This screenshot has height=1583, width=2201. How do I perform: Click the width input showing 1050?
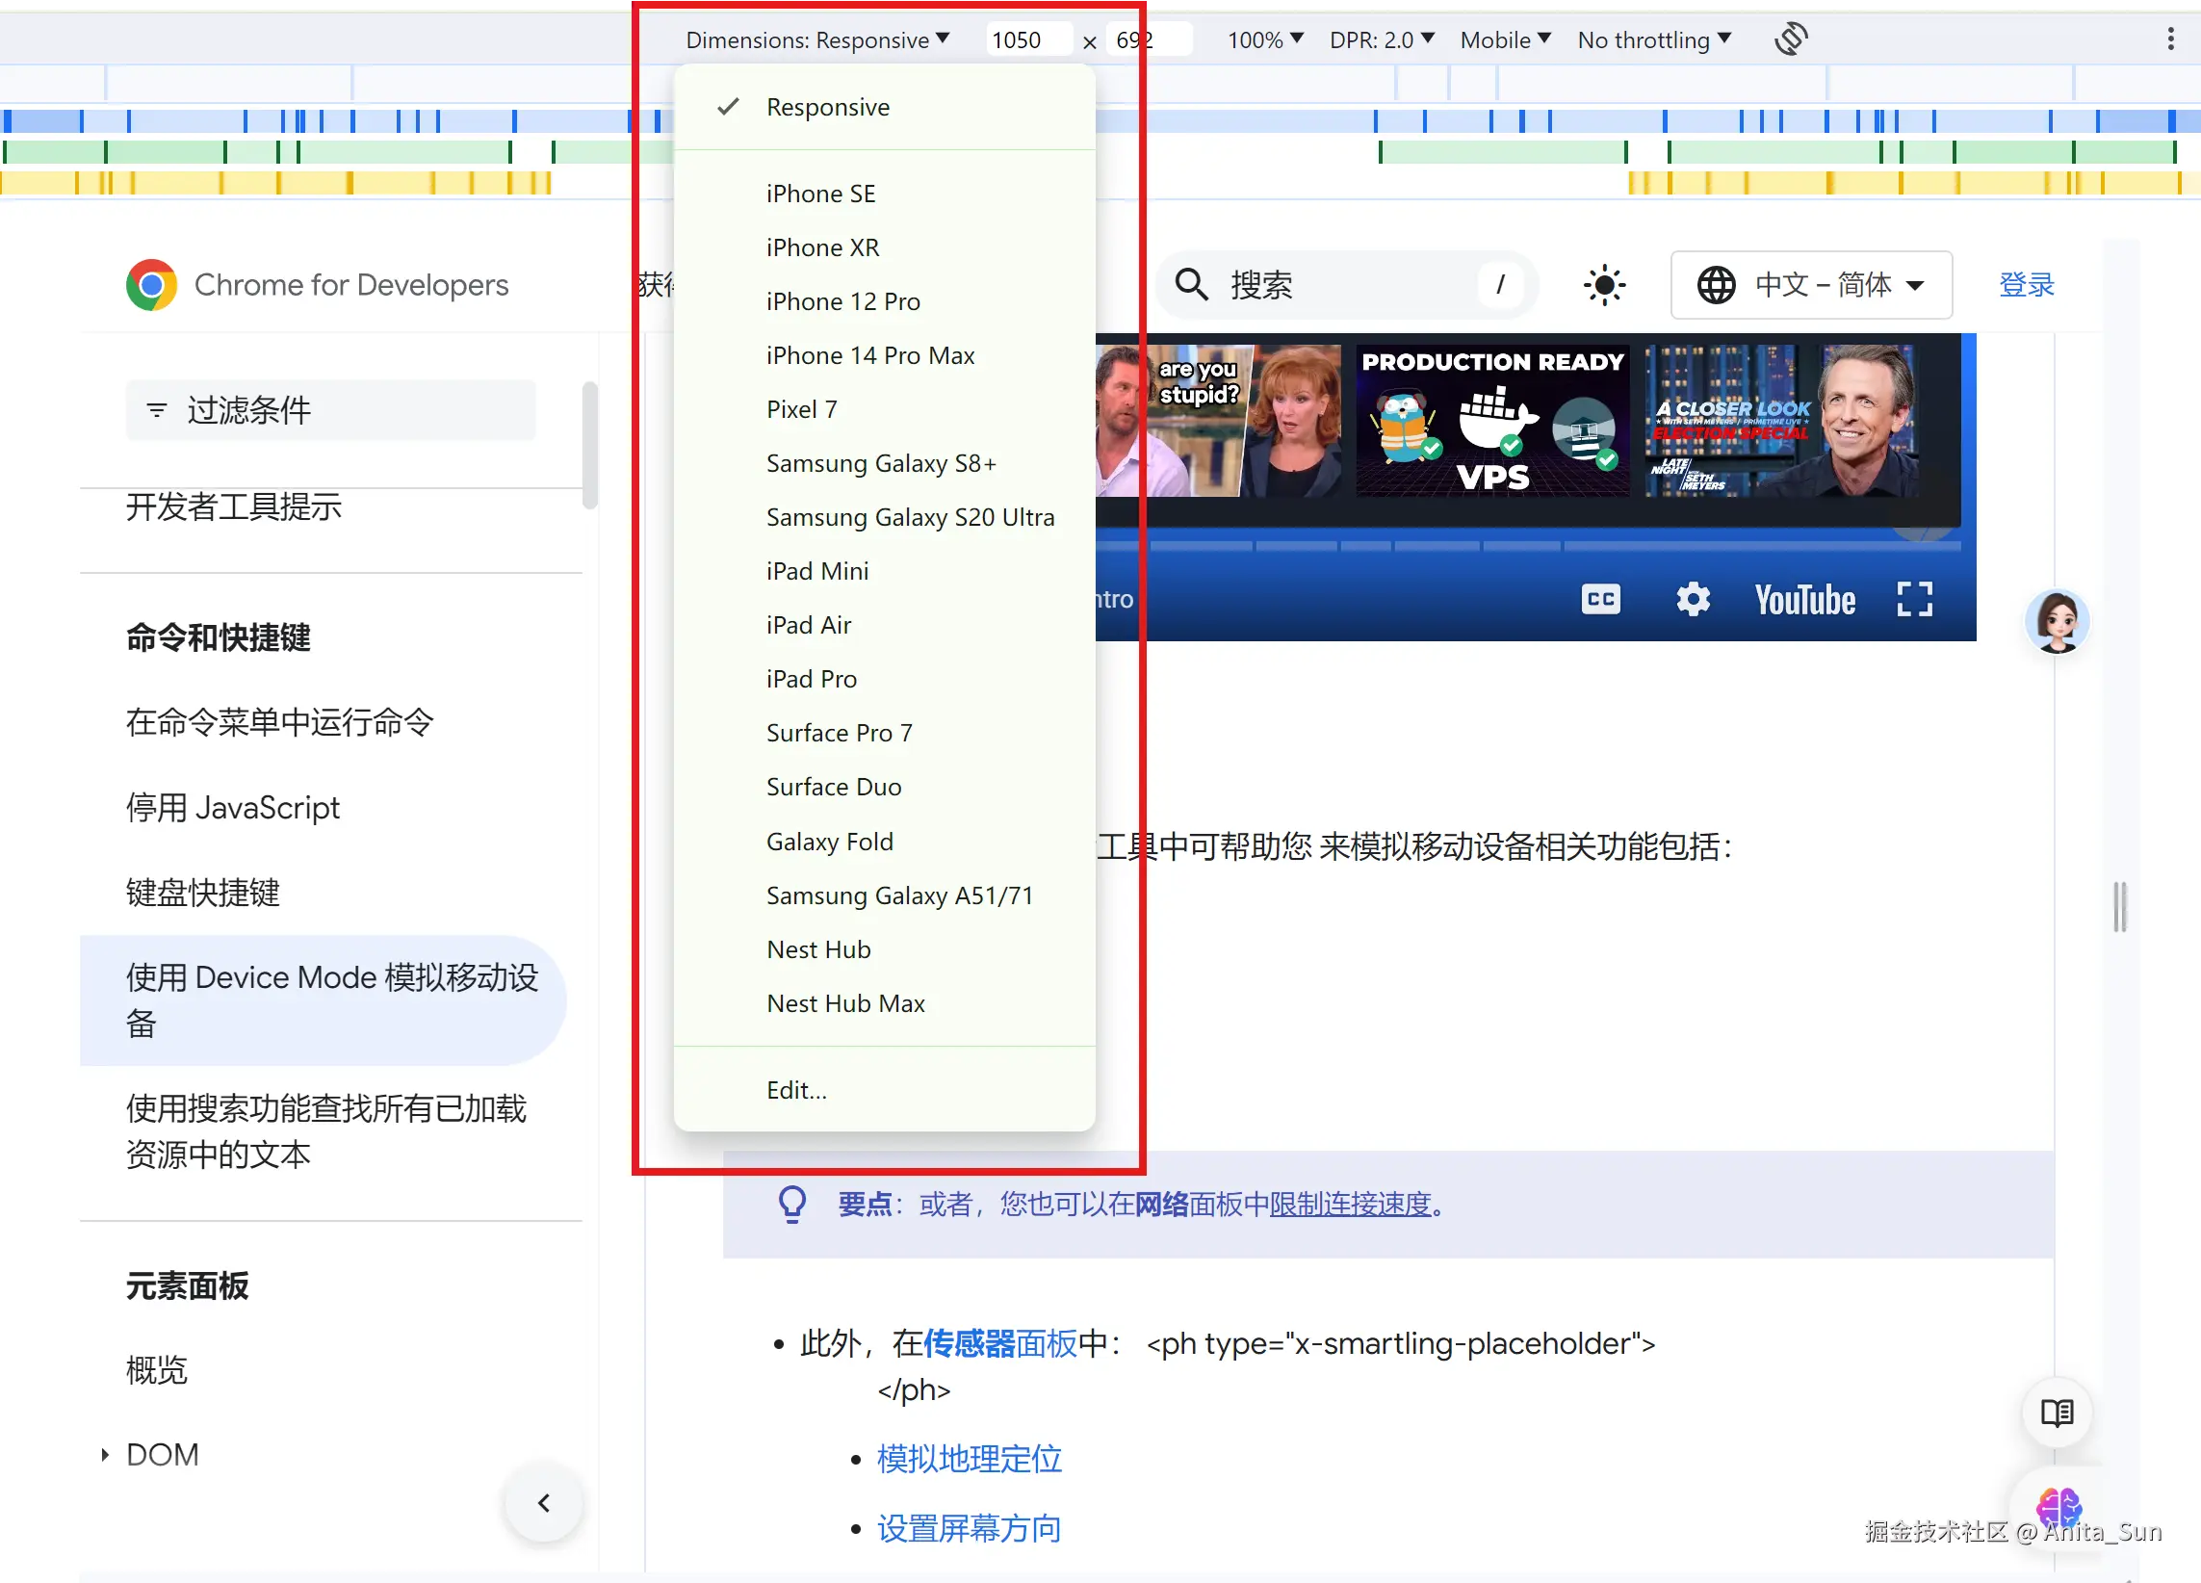tap(1028, 39)
